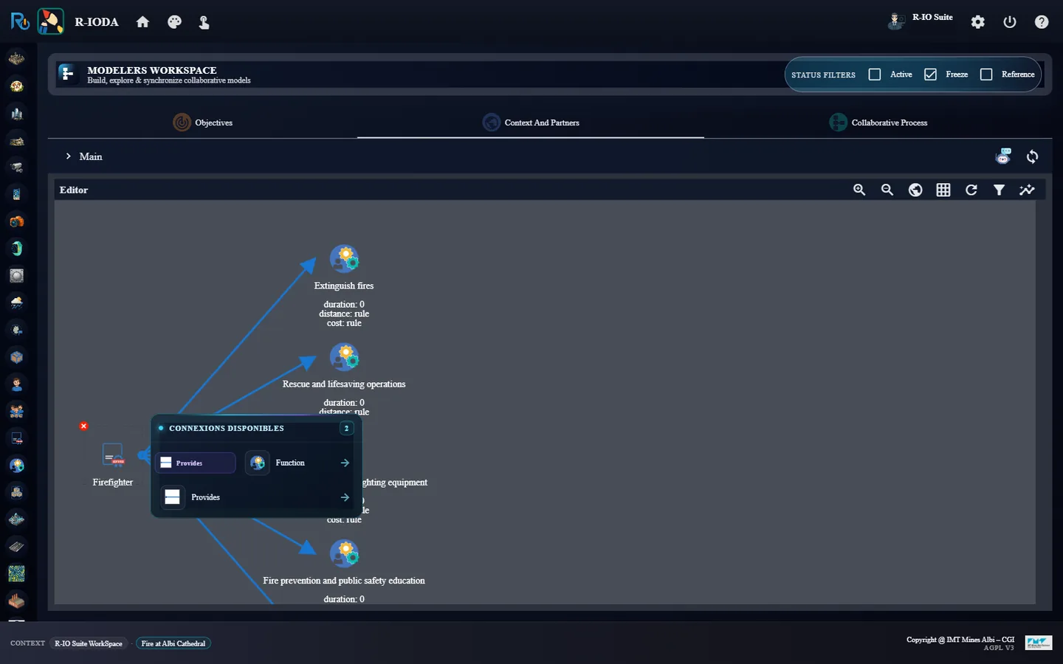Select the highlighted Provides connection chip
The image size is (1063, 664).
click(196, 463)
